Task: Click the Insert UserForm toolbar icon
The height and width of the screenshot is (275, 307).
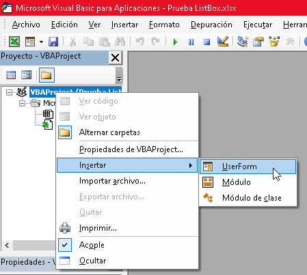Action: tap(30, 42)
